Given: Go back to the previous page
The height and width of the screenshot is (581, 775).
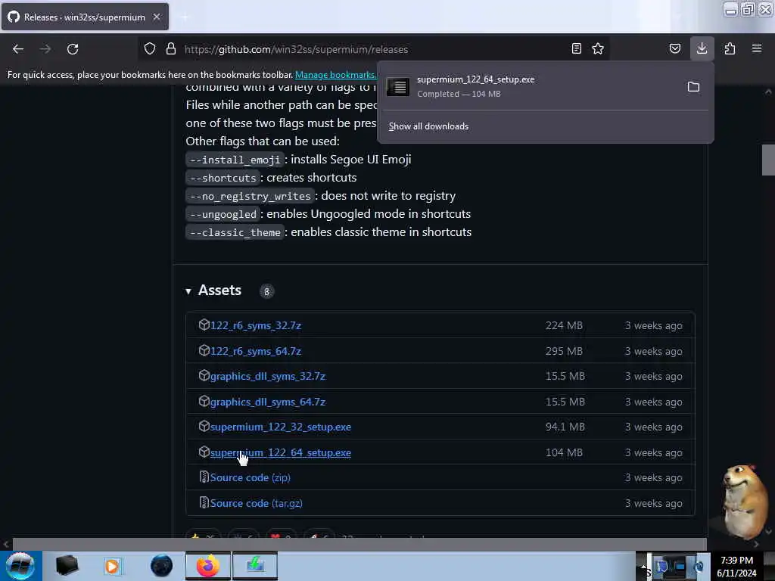Looking at the screenshot, I should pyautogui.click(x=18, y=49).
